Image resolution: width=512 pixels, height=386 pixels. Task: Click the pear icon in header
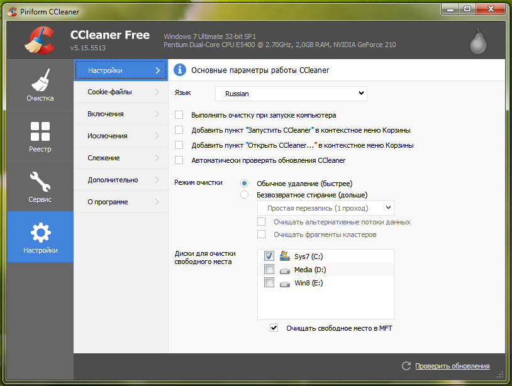pyautogui.click(x=478, y=41)
